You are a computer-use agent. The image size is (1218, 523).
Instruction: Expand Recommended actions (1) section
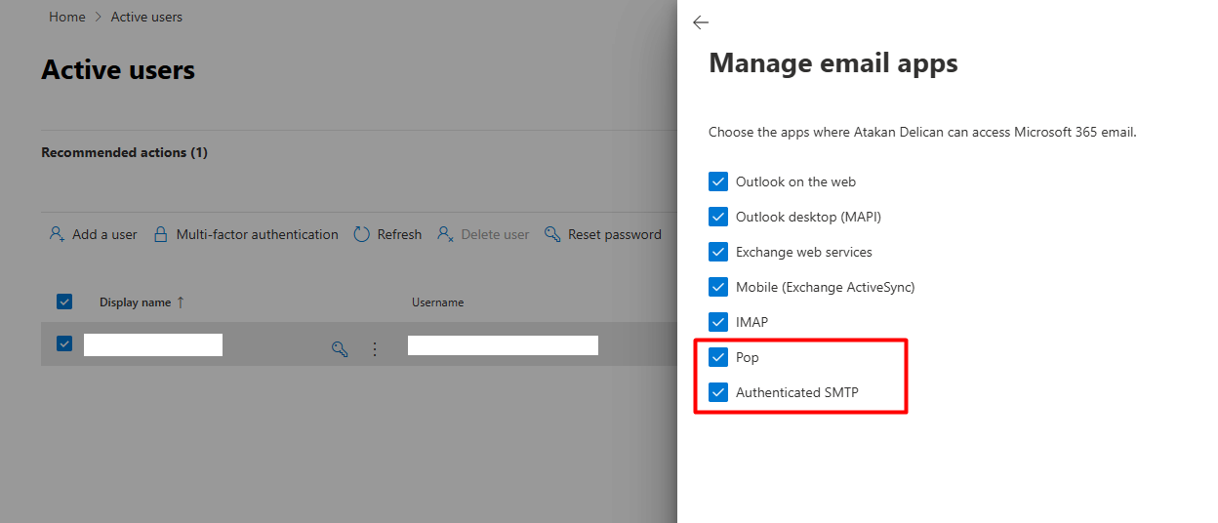124,152
